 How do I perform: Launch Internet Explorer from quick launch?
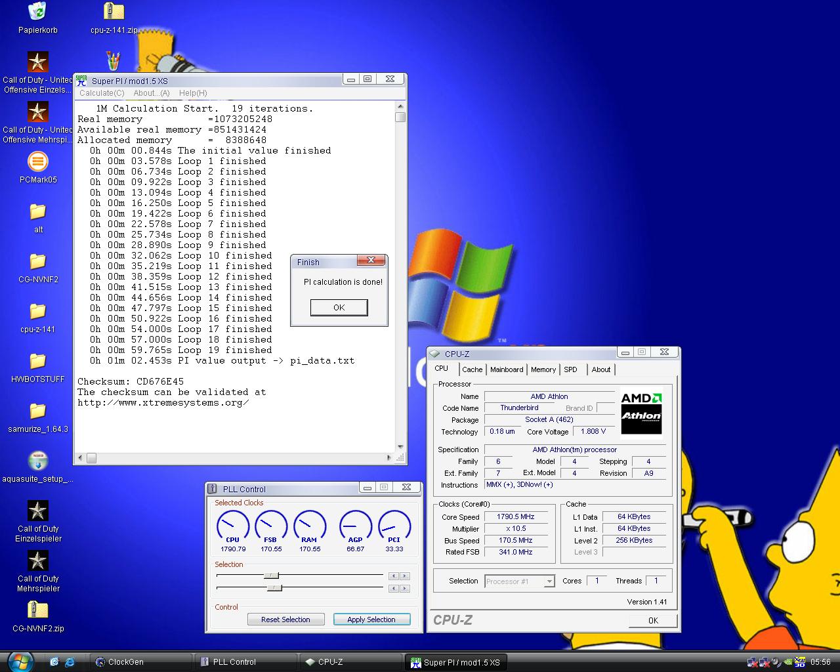click(x=70, y=662)
